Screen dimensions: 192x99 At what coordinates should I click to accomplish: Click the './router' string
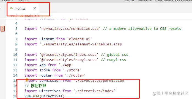point(75,75)
